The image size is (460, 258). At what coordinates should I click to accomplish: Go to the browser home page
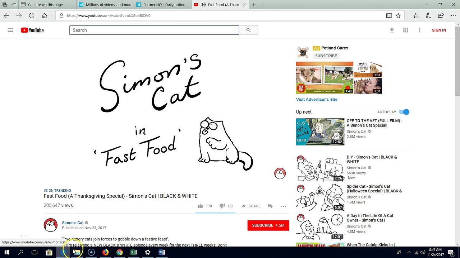[44, 15]
